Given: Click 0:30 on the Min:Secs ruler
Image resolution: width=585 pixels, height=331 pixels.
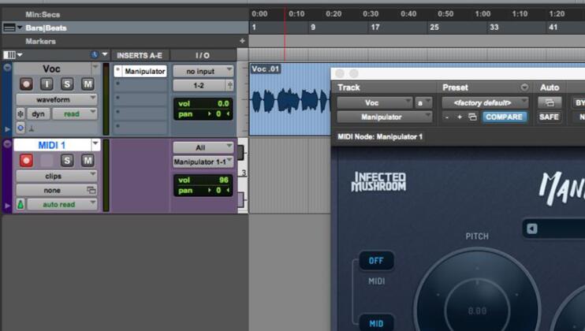Looking at the screenshot, I should [371, 14].
